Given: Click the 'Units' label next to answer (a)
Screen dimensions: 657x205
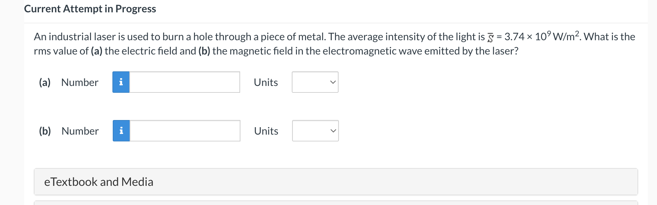Looking at the screenshot, I should click(x=266, y=82).
